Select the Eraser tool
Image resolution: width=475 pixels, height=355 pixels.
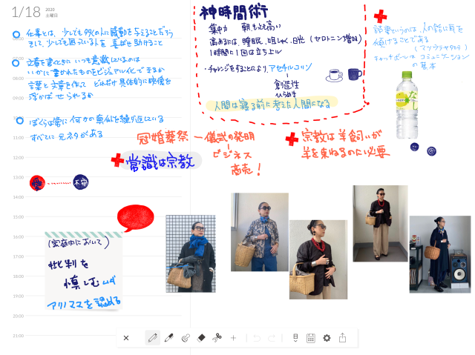coord(201,338)
